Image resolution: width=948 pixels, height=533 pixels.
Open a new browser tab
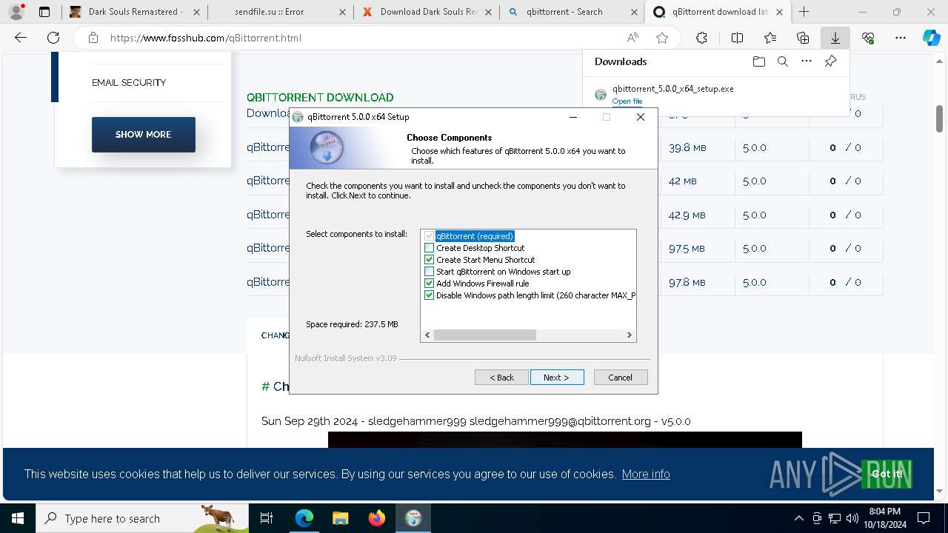pyautogui.click(x=804, y=12)
